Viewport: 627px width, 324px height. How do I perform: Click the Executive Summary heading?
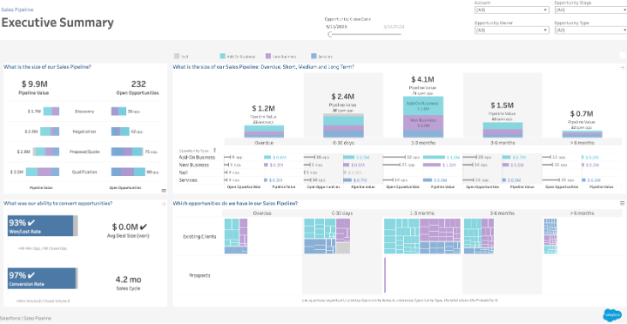[57, 23]
